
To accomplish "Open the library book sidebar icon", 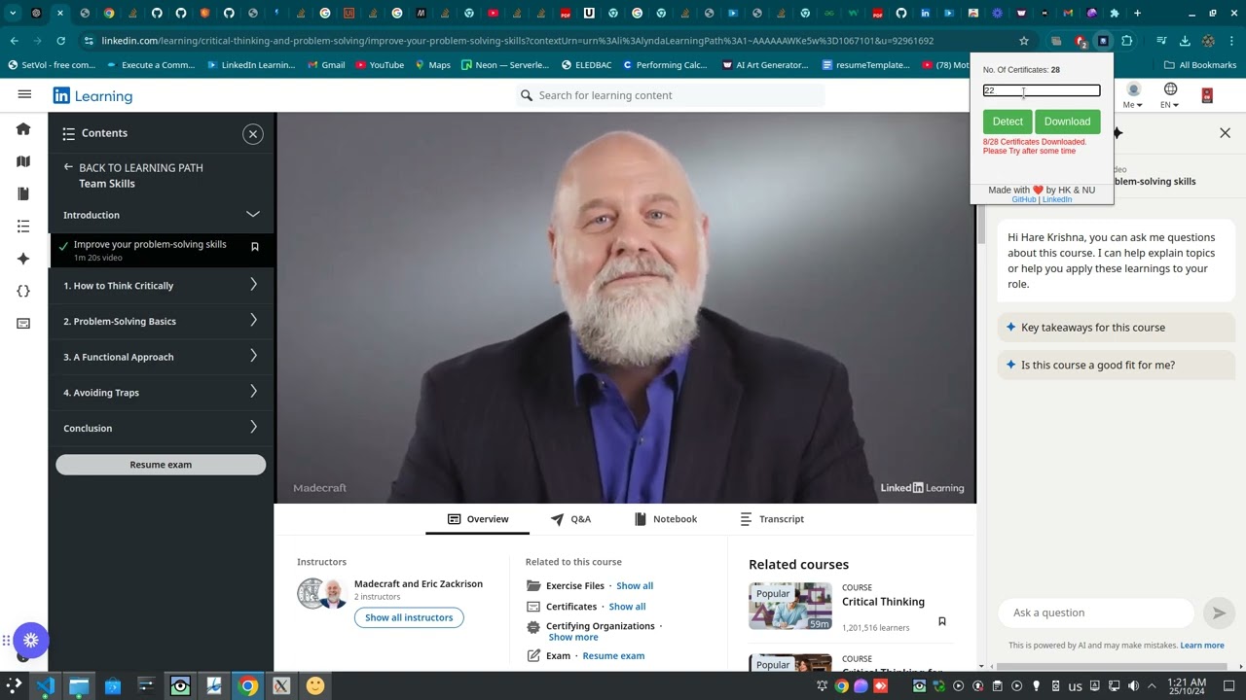I will click(x=23, y=193).
